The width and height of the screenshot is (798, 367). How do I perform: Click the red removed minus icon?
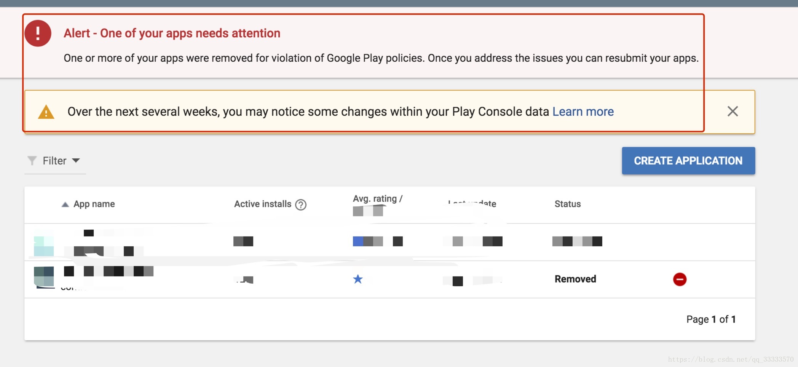coord(680,279)
